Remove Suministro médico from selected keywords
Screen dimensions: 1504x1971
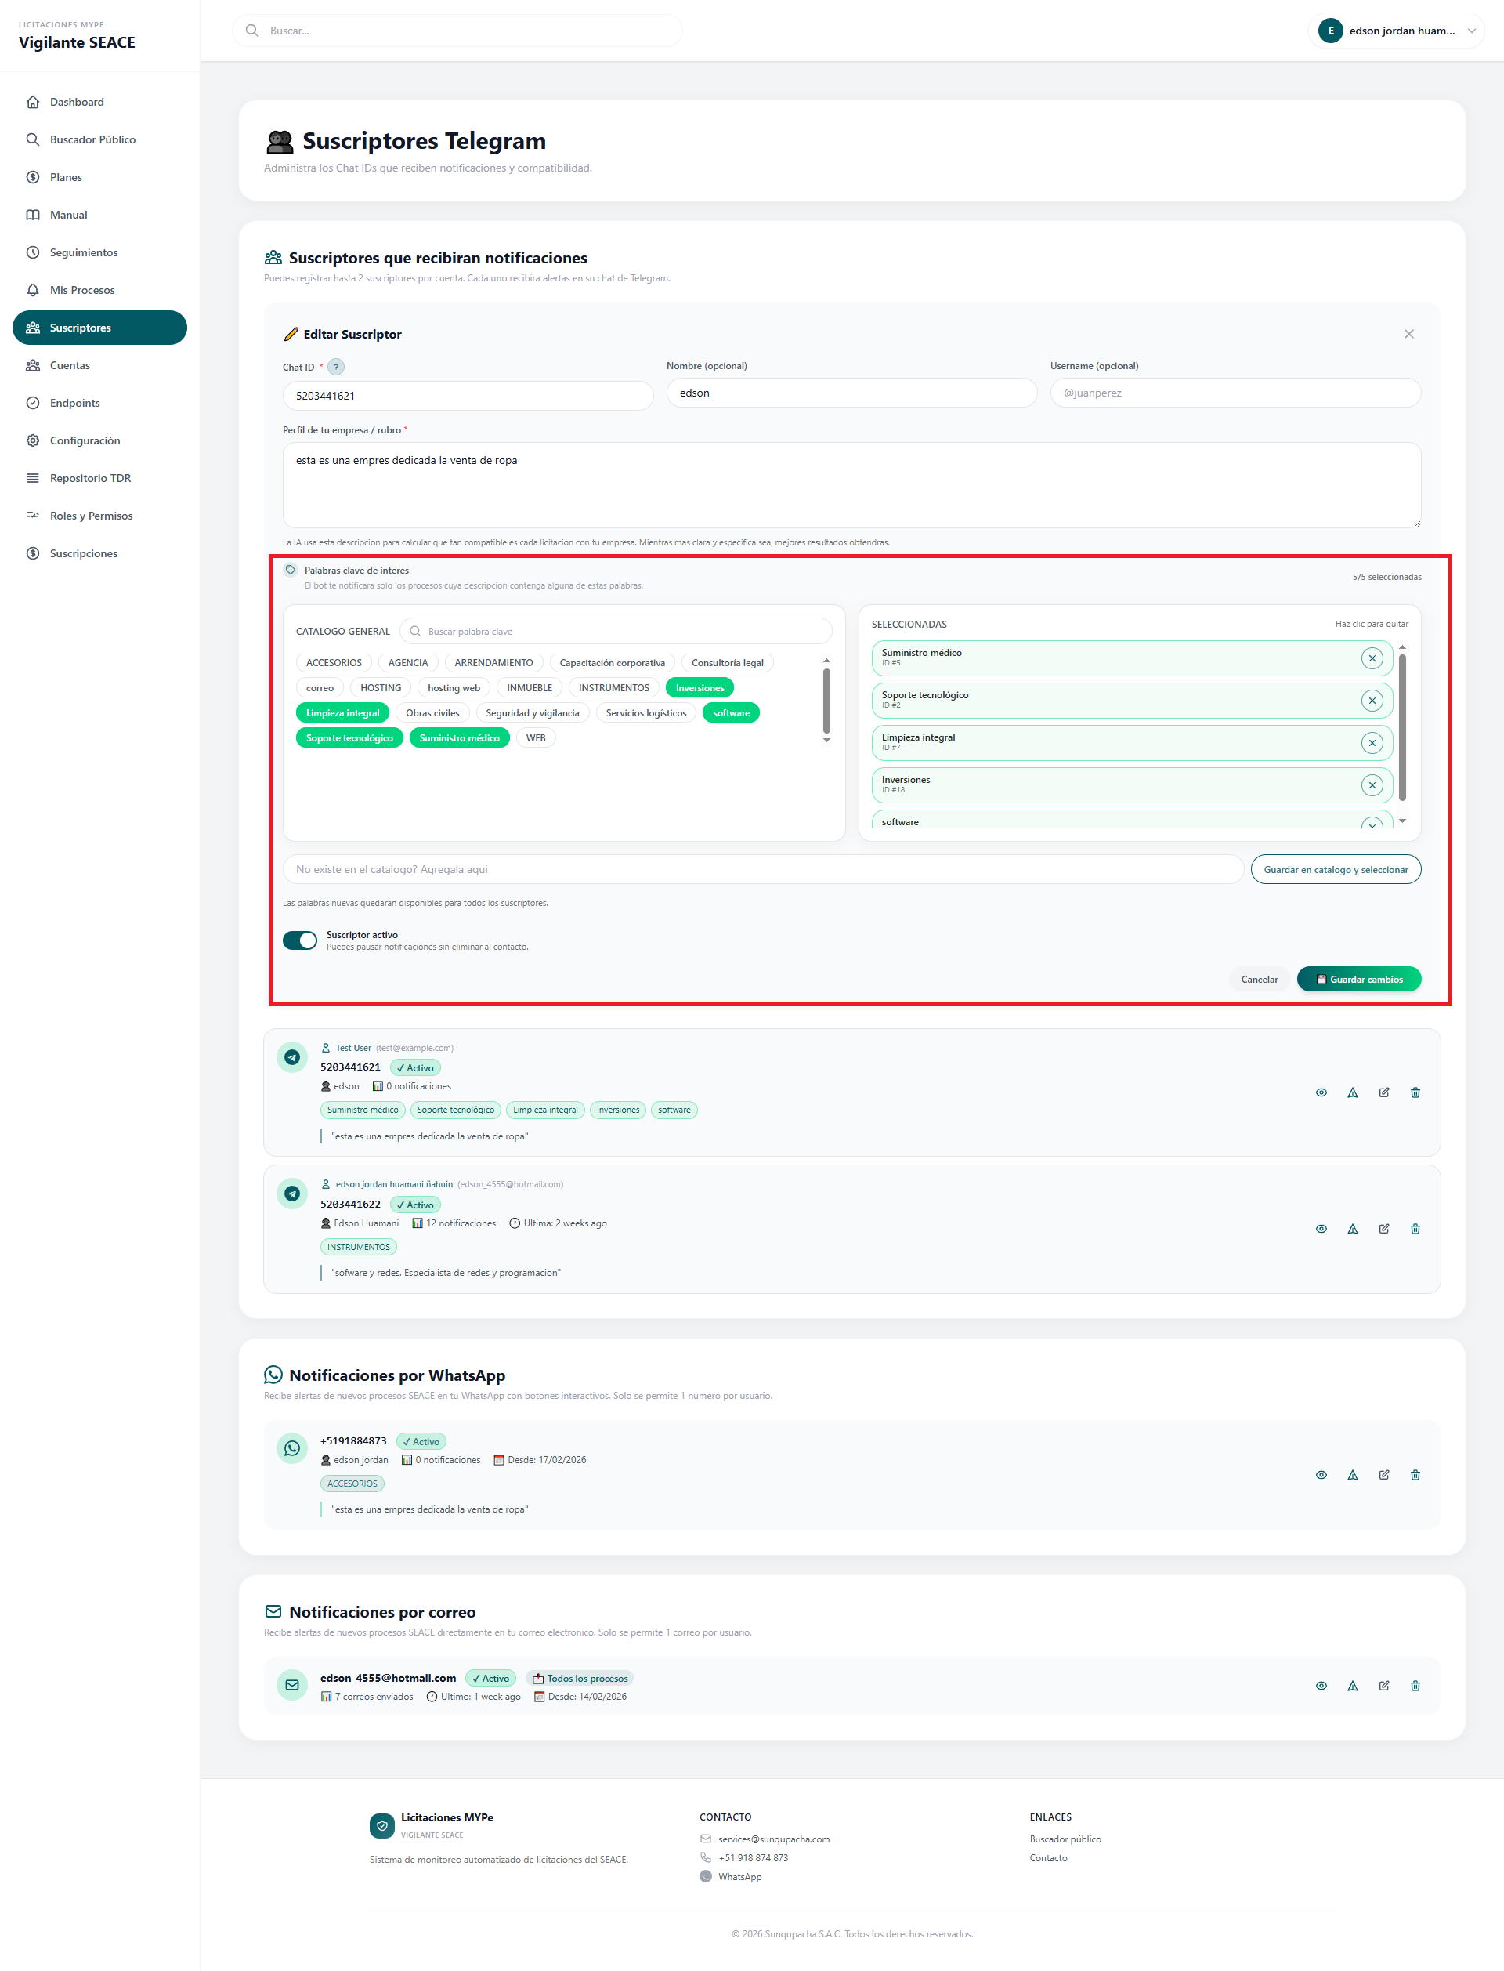[x=1372, y=658]
